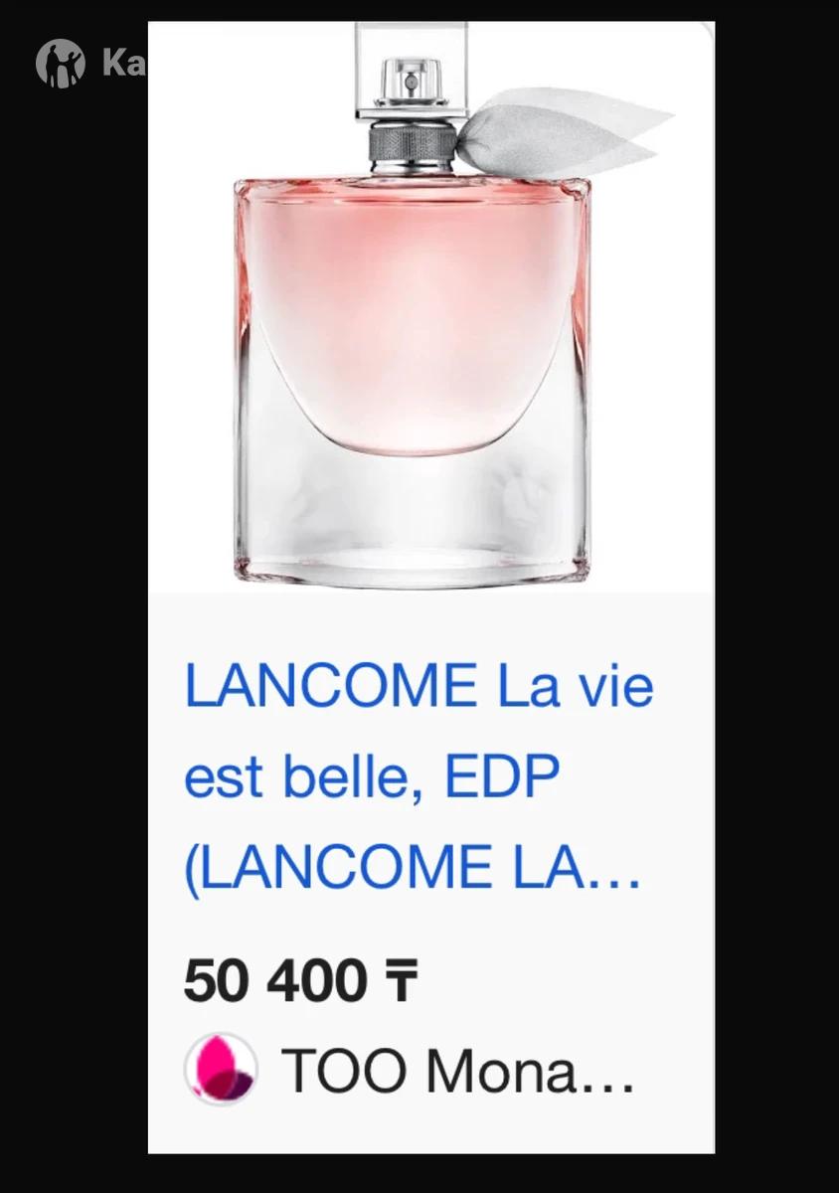Open the LANCOME La vie est belle link
The height and width of the screenshot is (1193, 839).
click(x=419, y=777)
